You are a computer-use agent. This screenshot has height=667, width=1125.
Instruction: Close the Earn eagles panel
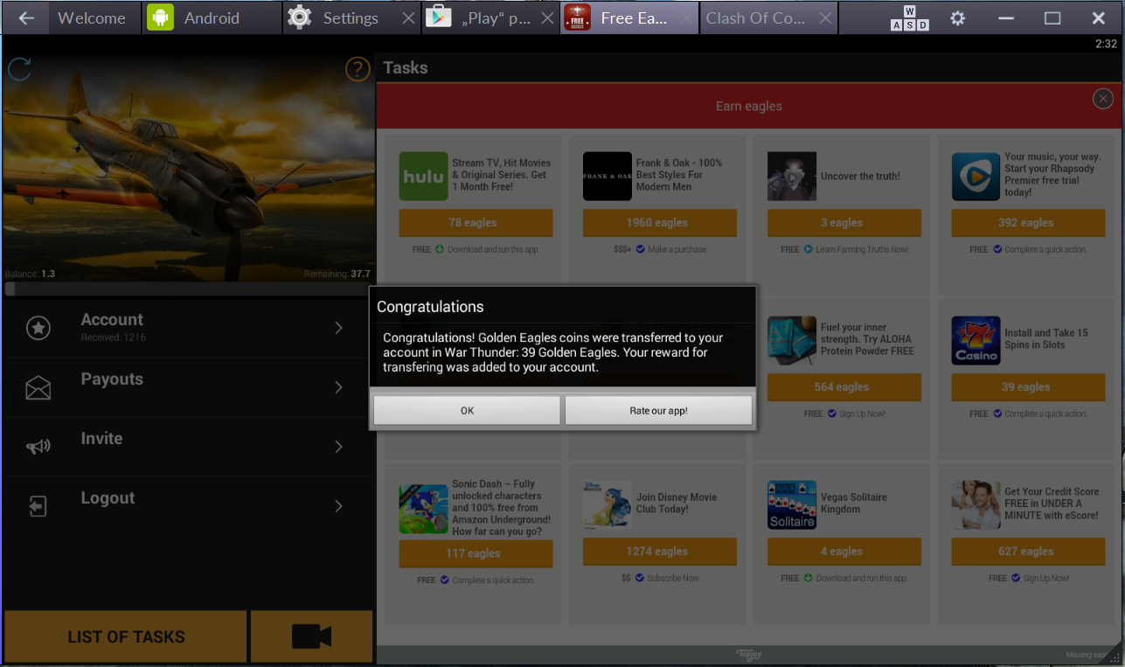click(x=1103, y=99)
